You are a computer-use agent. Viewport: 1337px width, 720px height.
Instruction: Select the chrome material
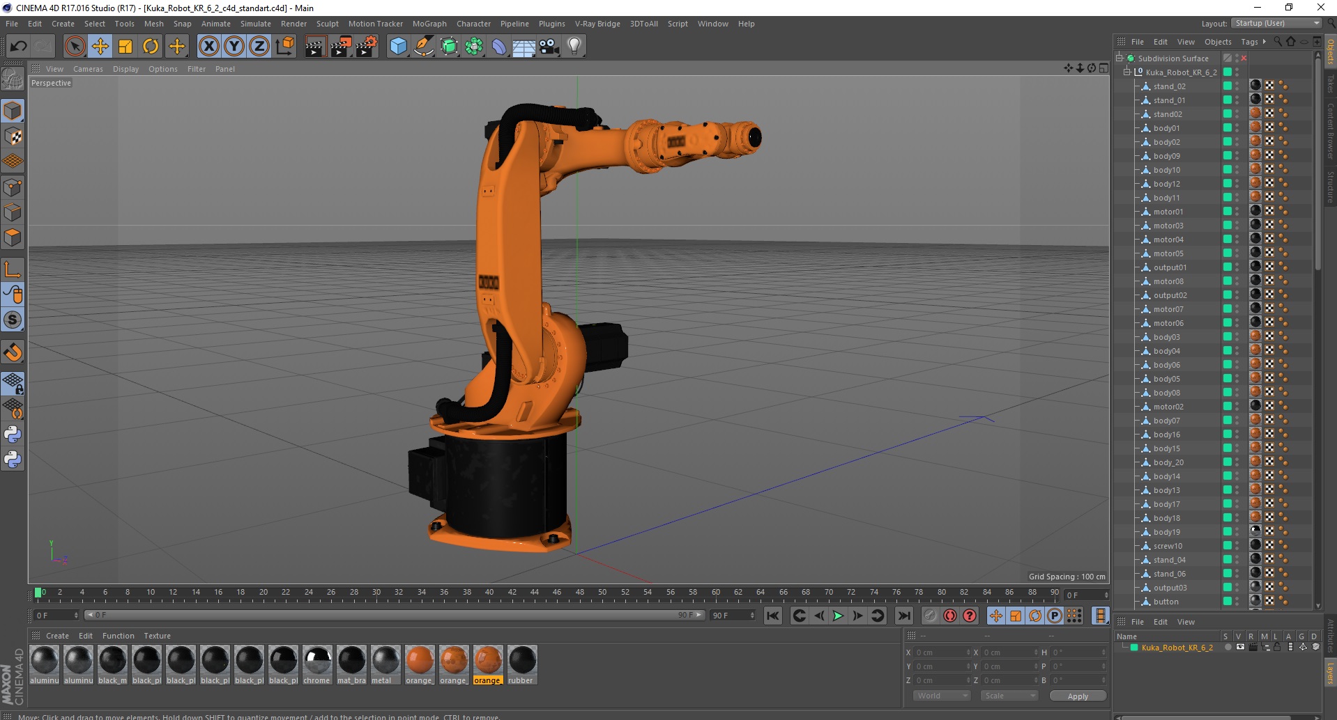pos(317,665)
